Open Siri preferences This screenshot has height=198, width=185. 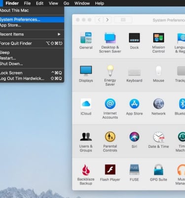[134, 139]
